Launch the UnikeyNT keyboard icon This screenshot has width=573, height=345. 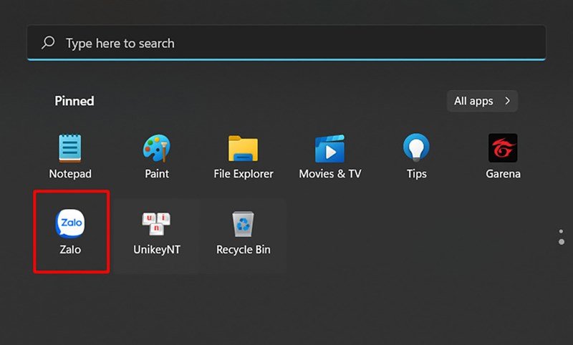pos(156,224)
